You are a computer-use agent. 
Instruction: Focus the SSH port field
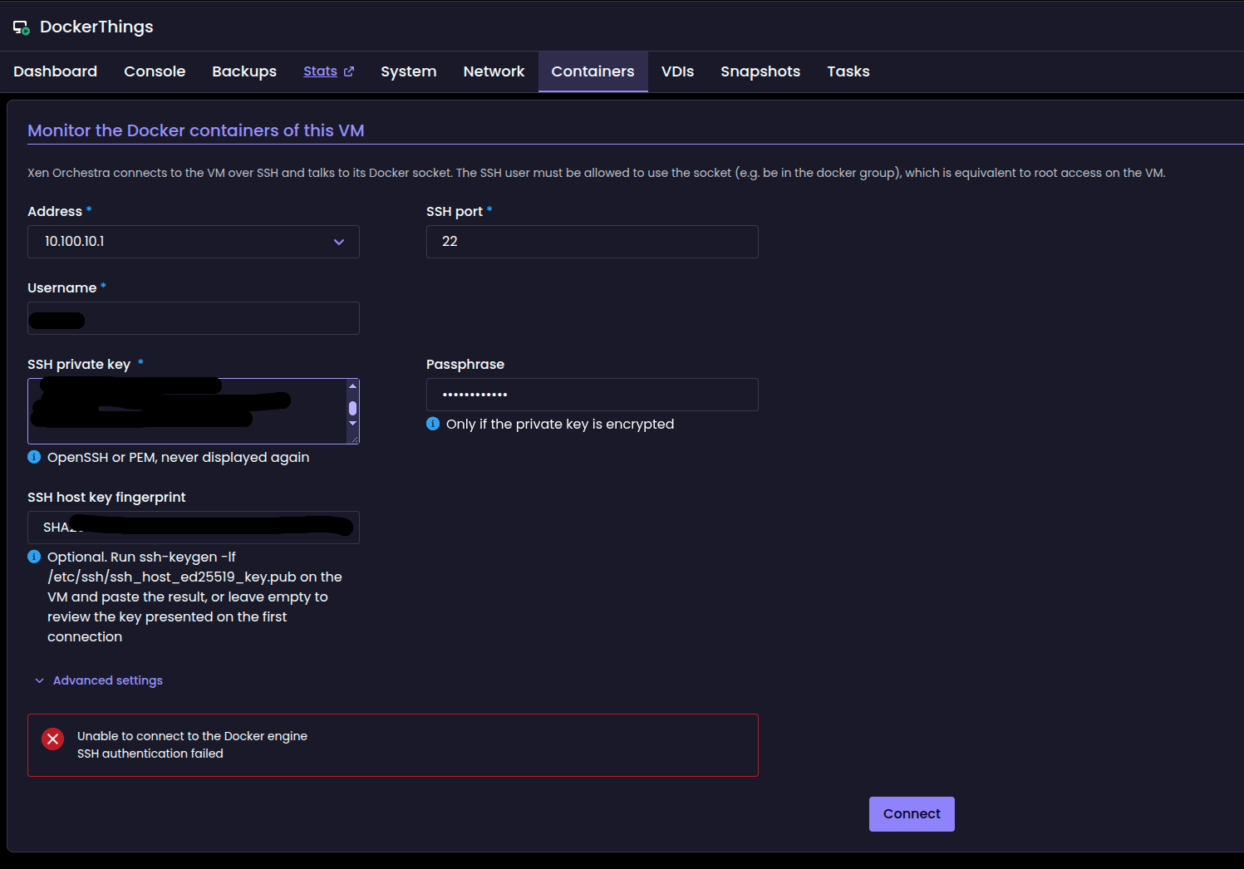(x=592, y=242)
